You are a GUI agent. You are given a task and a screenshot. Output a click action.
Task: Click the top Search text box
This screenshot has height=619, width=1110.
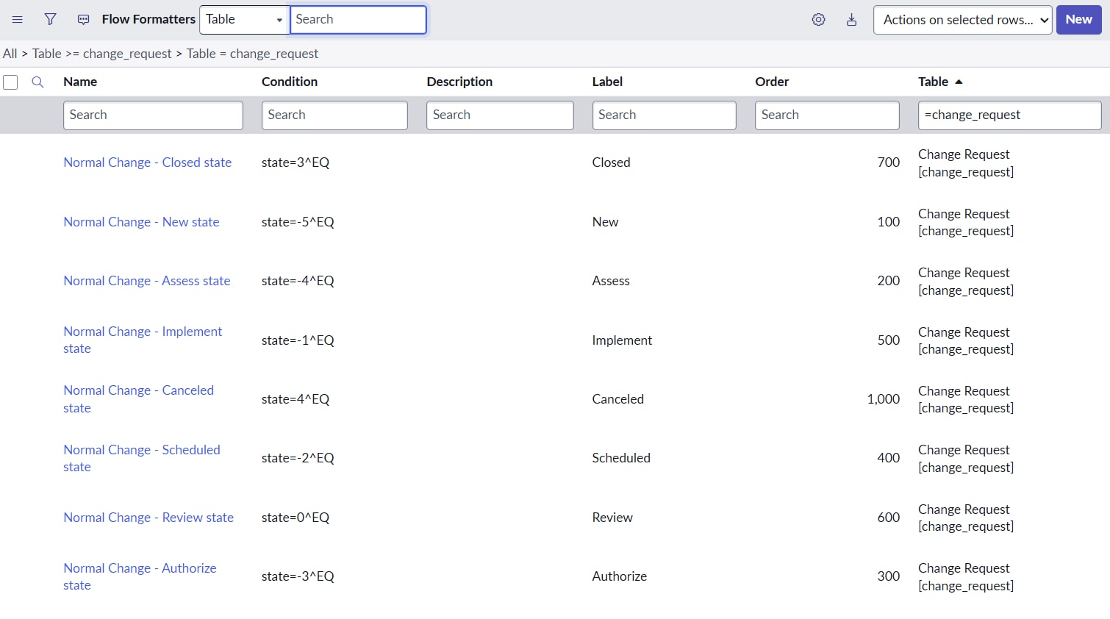coord(358,20)
